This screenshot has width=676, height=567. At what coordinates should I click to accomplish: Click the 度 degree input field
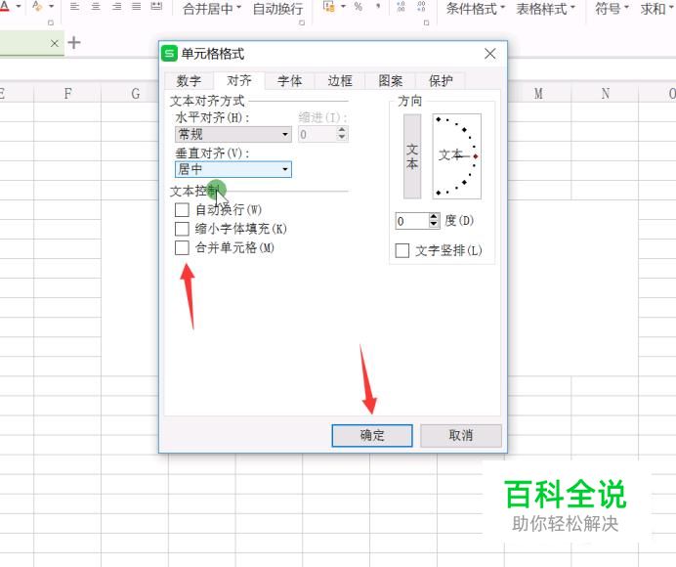coord(412,221)
